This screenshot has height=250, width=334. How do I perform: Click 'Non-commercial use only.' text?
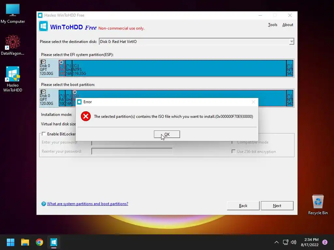point(121,28)
